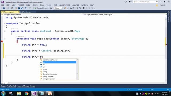Open the Package Manager Console tab
This screenshot has height=96, width=171.
point(26,86)
